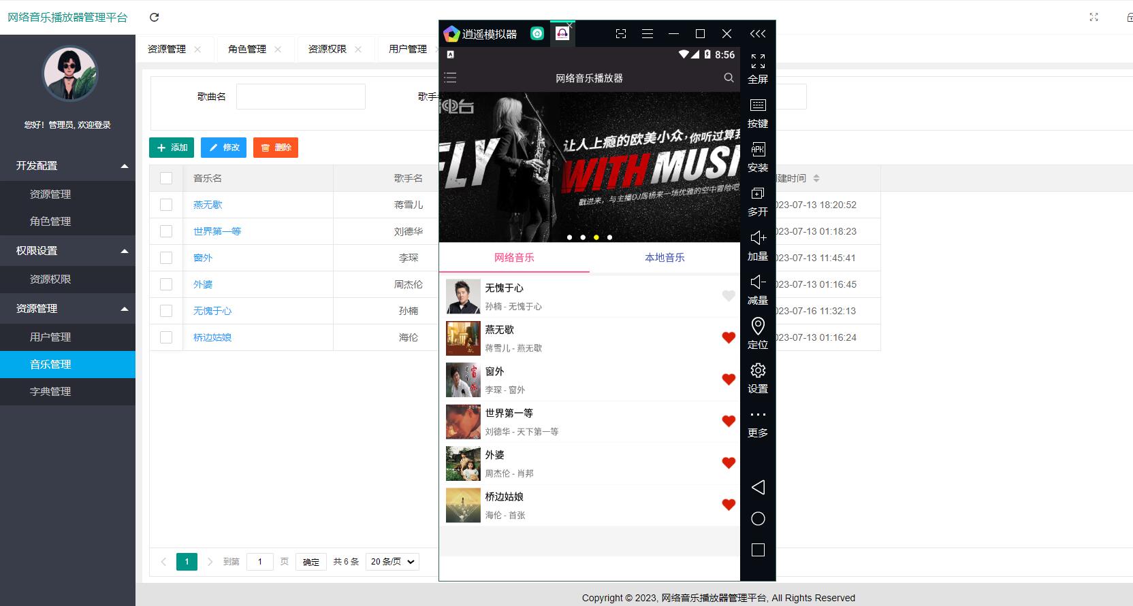Click the 确定 pagination confirm button
This screenshot has width=1133, height=606.
(x=311, y=562)
